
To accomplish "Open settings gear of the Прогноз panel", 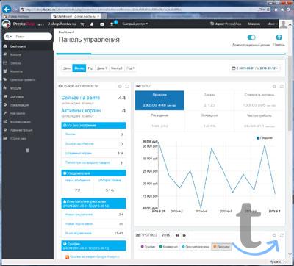I will [x=274, y=235].
